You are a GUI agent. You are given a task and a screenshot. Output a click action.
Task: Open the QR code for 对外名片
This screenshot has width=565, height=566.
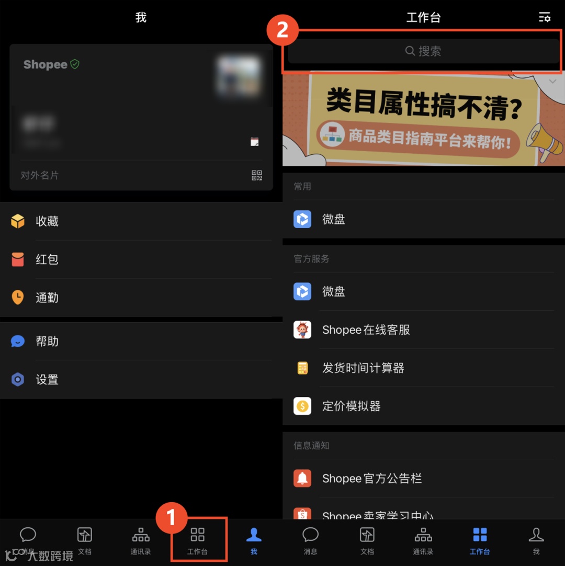pos(256,175)
